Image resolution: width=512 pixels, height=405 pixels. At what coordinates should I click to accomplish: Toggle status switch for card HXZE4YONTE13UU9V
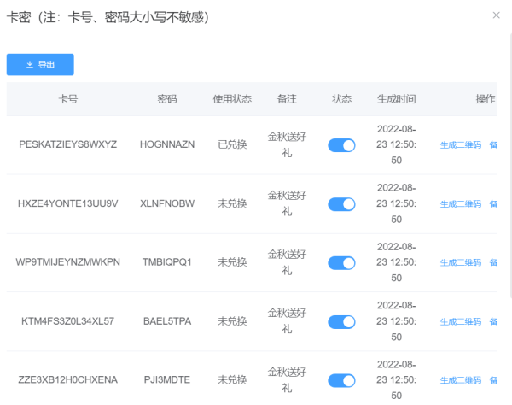(341, 204)
